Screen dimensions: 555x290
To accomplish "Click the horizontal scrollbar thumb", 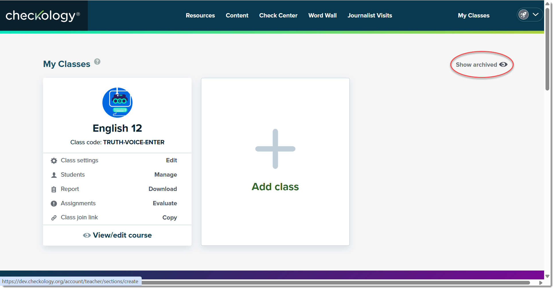I will click(x=336, y=283).
